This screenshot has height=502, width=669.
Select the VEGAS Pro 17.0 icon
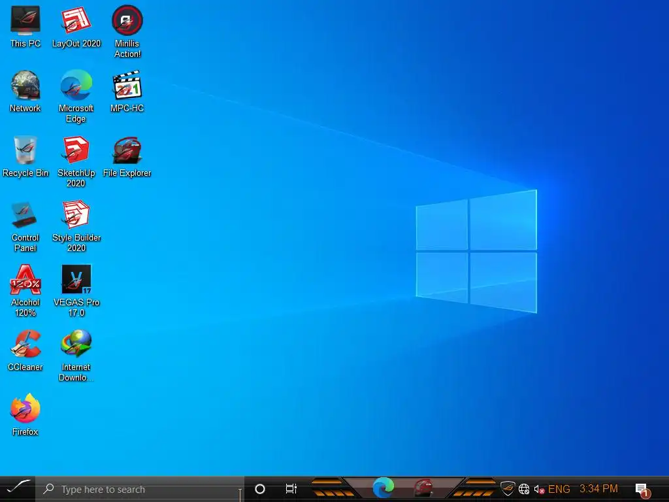[x=76, y=291]
